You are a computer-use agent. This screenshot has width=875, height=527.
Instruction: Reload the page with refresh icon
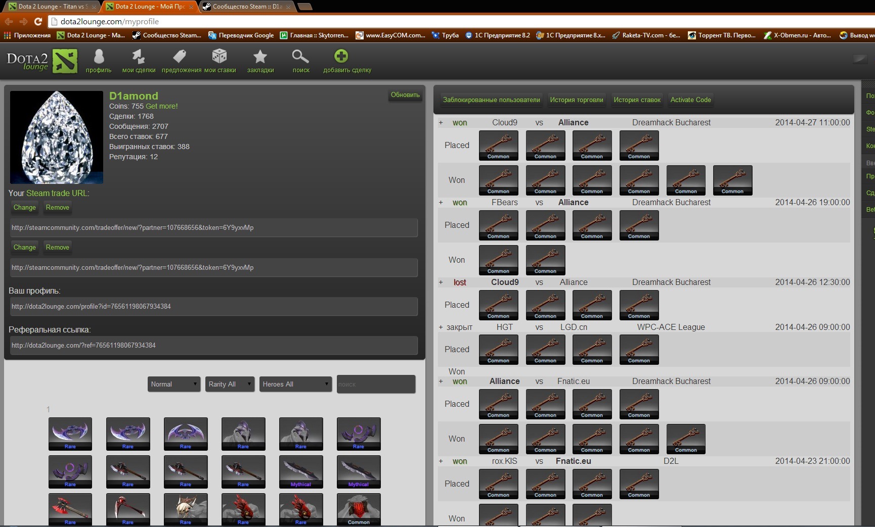pos(38,21)
